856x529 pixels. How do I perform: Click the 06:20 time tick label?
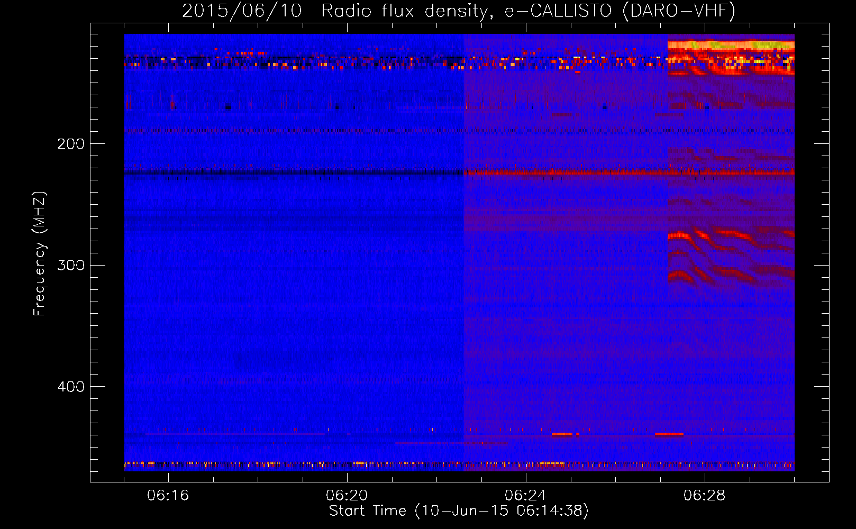[x=347, y=495]
